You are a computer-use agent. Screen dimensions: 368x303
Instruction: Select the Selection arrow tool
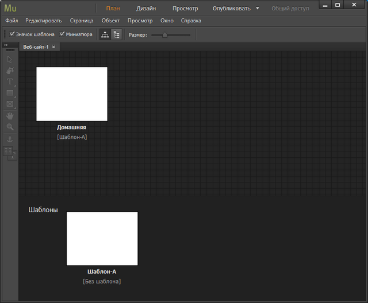[x=9, y=59]
